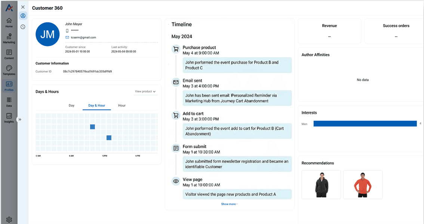
Task: Open the Home section in sidebar
Action: point(9,22)
